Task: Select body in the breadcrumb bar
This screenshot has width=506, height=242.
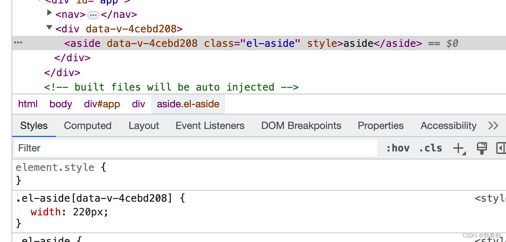Action: [x=61, y=104]
